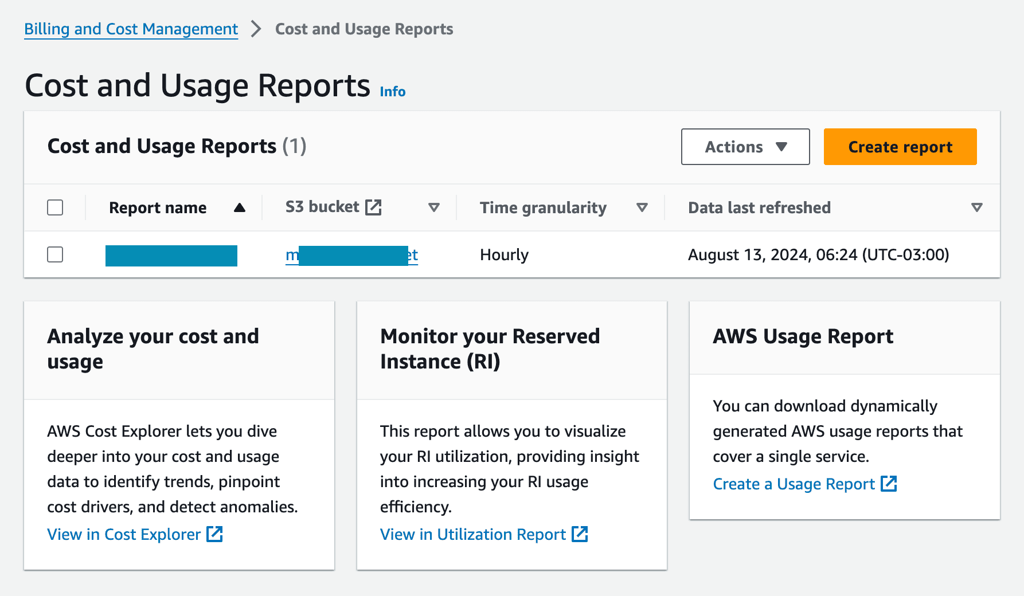Click the Hourly granularity cell
The image size is (1024, 596).
[x=504, y=254]
